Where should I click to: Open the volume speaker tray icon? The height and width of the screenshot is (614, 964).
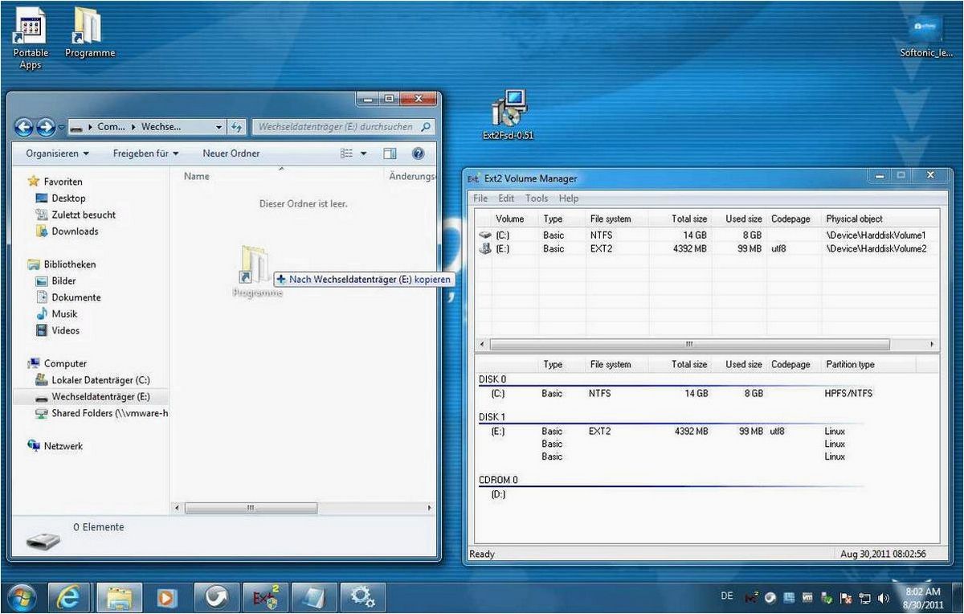click(884, 598)
